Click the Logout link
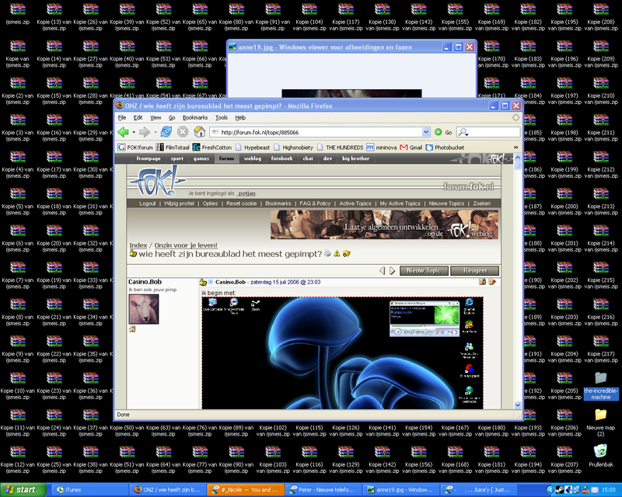The height and width of the screenshot is (497, 622). click(x=147, y=203)
